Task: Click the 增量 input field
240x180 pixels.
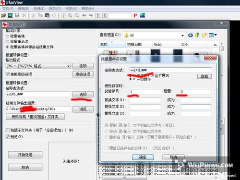Action: [196, 92]
